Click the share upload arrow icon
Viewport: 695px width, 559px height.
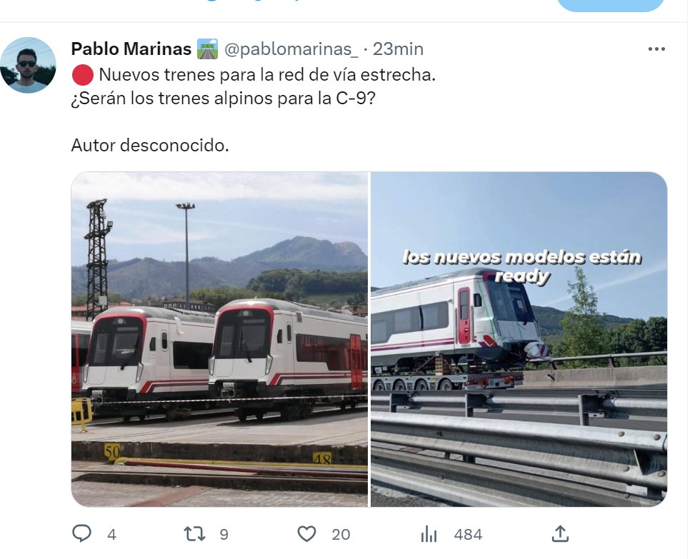coord(560,533)
